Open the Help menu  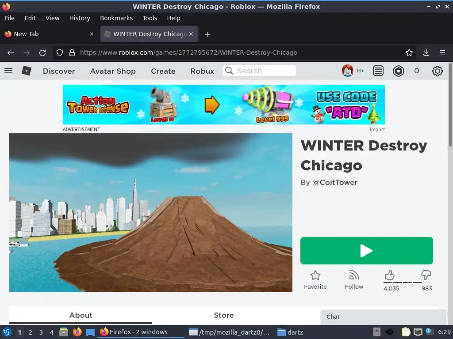(173, 18)
